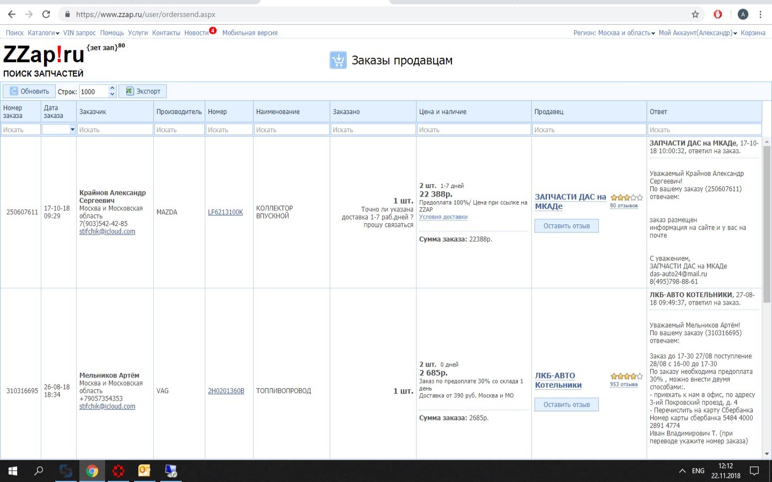This screenshot has width=772, height=482.
Task: Open Chrome three-dot menu
Action: pyautogui.click(x=760, y=14)
